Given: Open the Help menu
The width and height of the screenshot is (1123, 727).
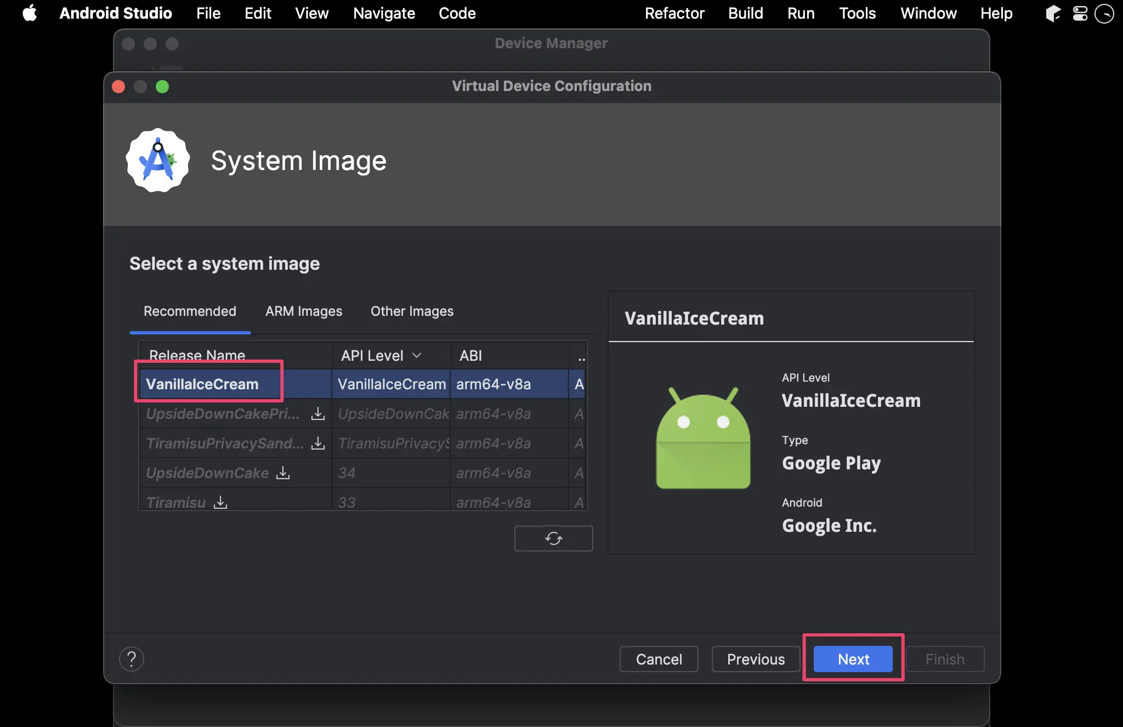Looking at the screenshot, I should coord(996,13).
